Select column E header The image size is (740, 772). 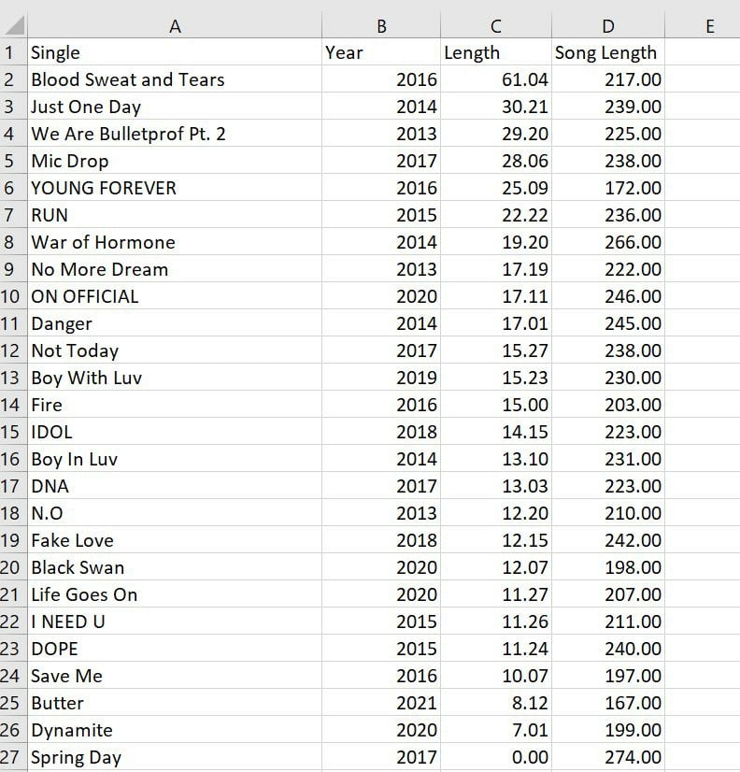709,26
